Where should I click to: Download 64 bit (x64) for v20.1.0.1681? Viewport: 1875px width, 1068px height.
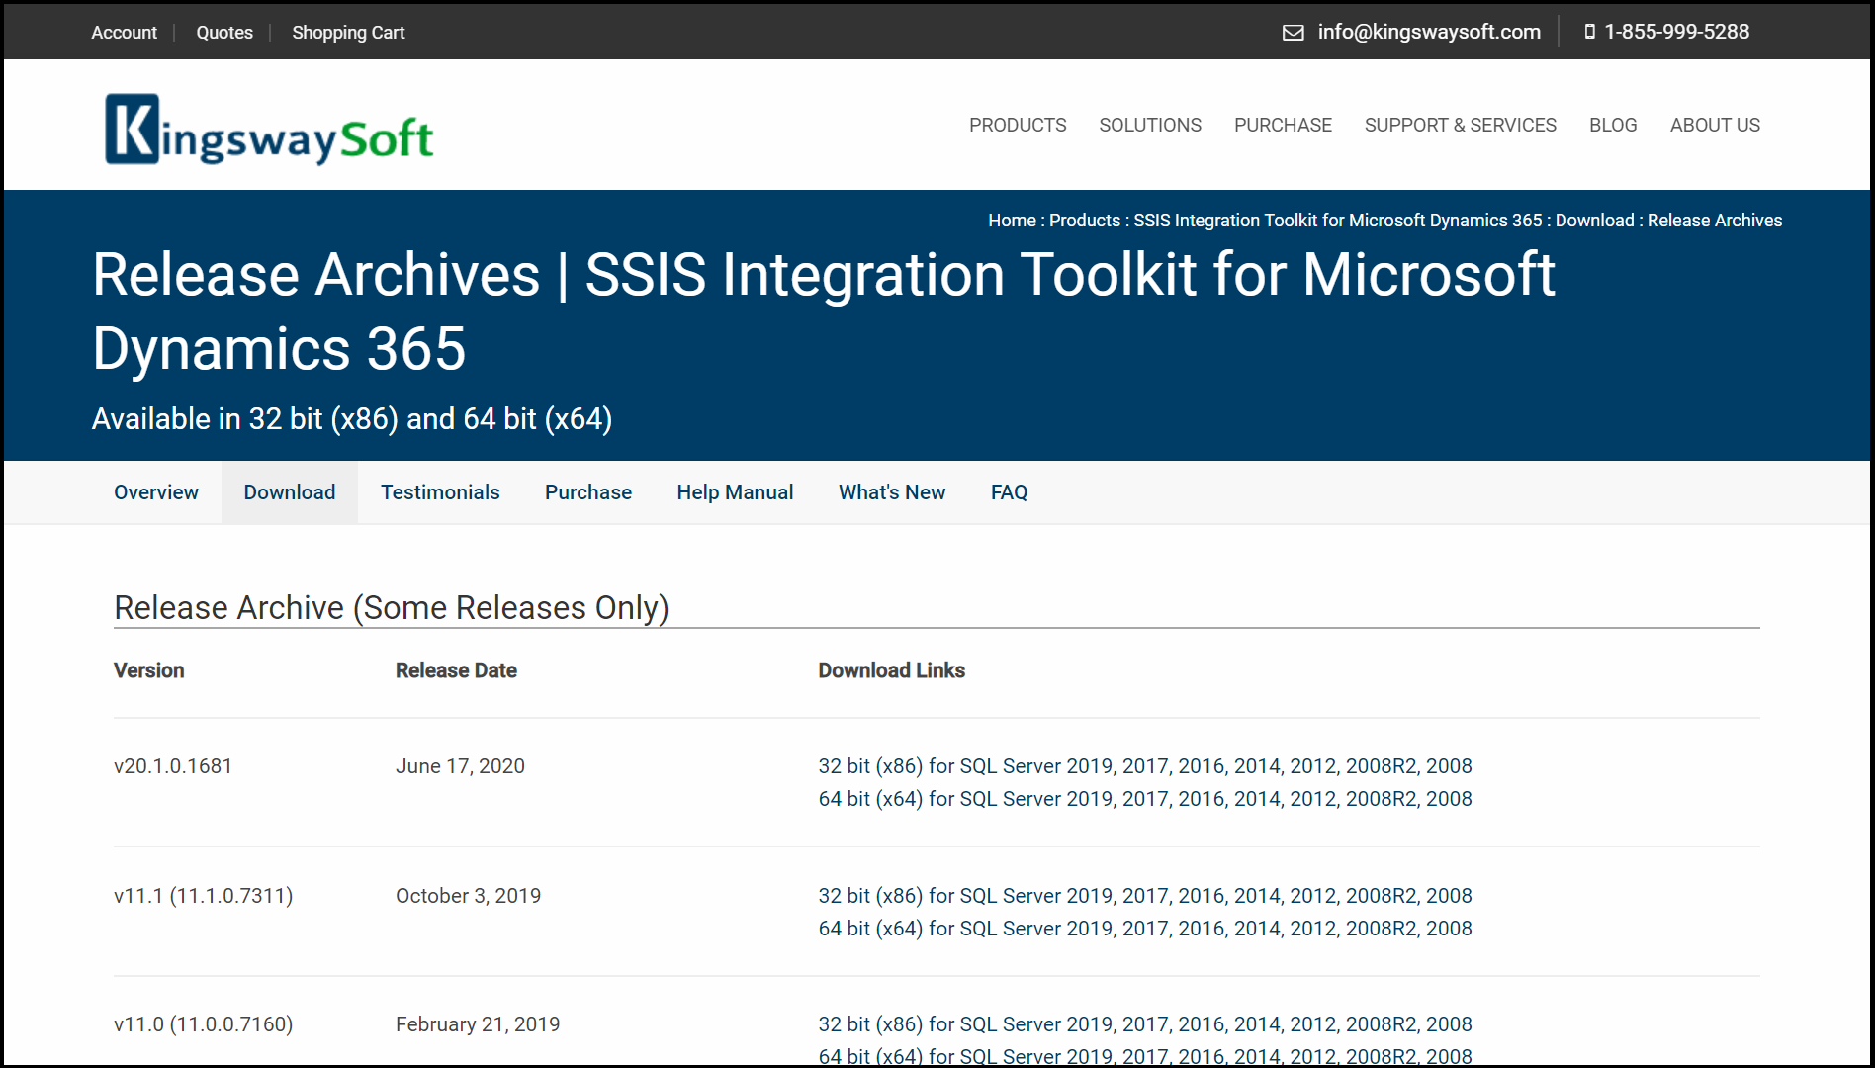(1145, 799)
